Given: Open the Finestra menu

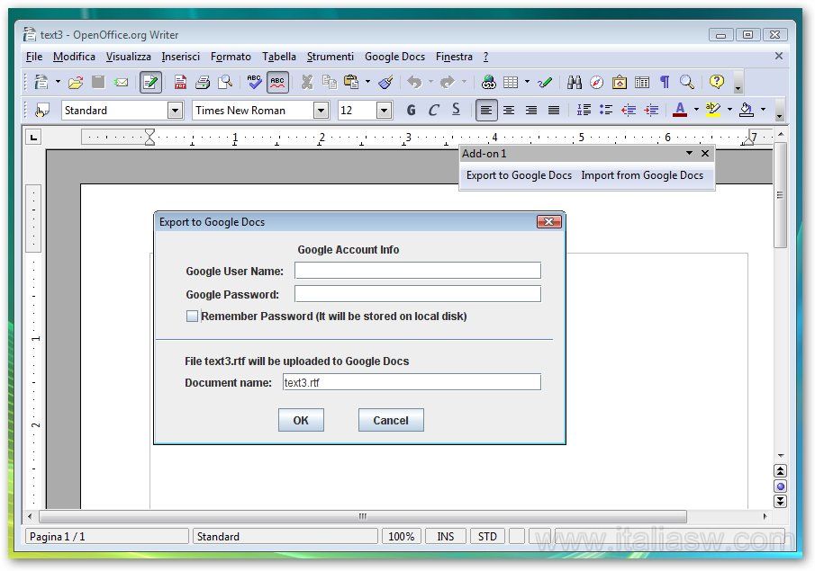Looking at the screenshot, I should click(454, 57).
